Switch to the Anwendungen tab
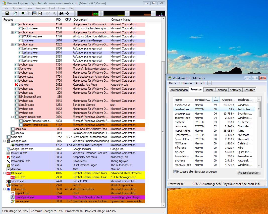This screenshot has width=268, height=214. [x=179, y=90]
